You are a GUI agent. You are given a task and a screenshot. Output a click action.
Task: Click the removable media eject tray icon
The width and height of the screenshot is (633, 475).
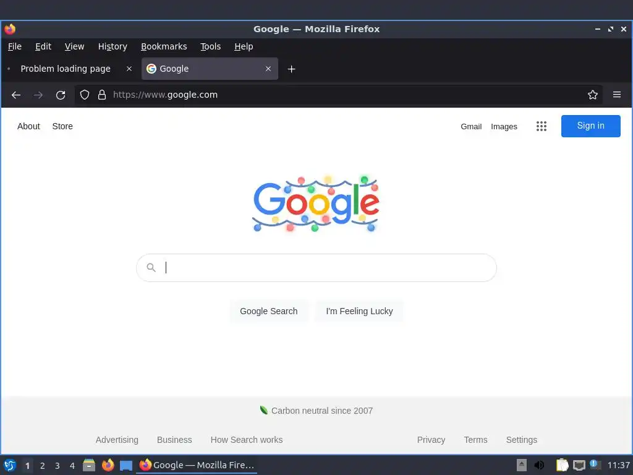click(522, 465)
